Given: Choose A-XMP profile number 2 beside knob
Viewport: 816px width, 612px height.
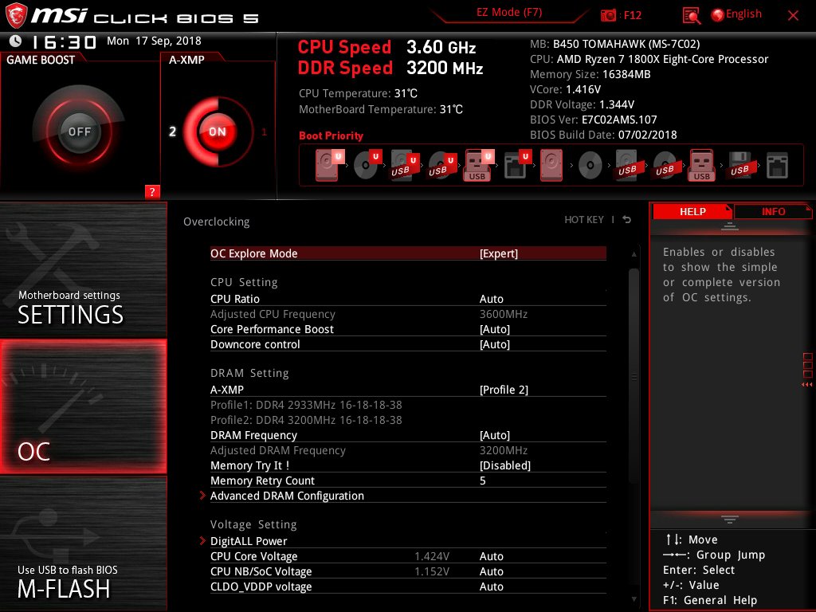Looking at the screenshot, I should coord(172,131).
